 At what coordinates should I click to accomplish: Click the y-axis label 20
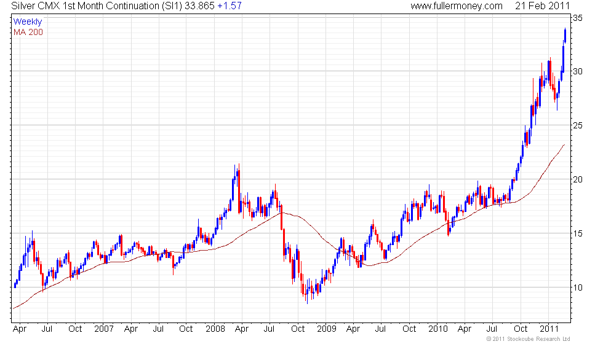point(578,179)
